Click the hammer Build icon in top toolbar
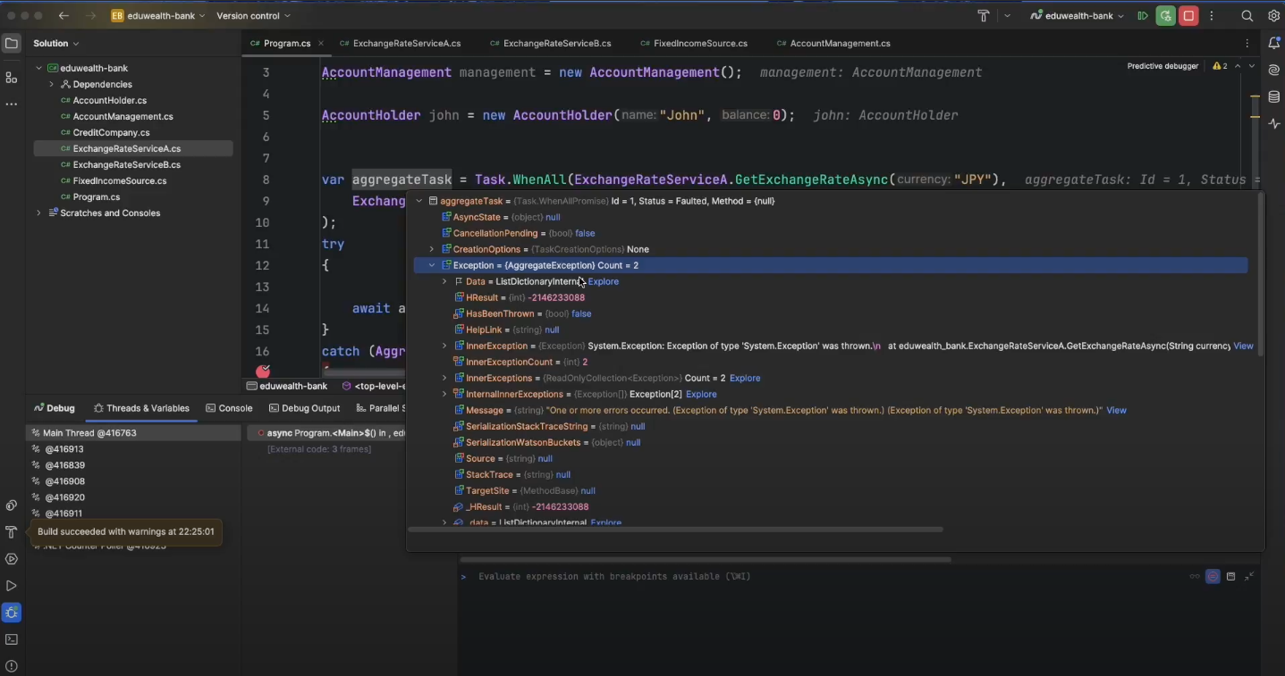Viewport: 1285px width, 676px height. point(983,16)
